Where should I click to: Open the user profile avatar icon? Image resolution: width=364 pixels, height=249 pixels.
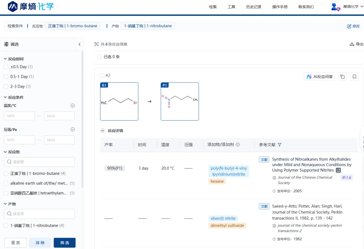[x=335, y=7]
